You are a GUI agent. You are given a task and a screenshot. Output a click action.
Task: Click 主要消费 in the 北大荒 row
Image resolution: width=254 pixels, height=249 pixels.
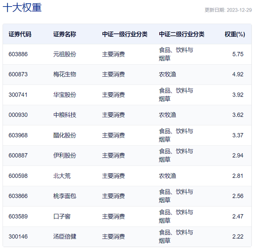113,176
